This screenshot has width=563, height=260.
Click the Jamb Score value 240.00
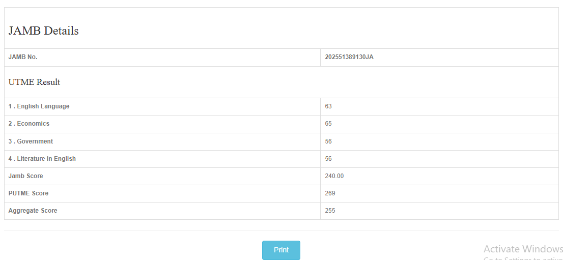click(334, 176)
